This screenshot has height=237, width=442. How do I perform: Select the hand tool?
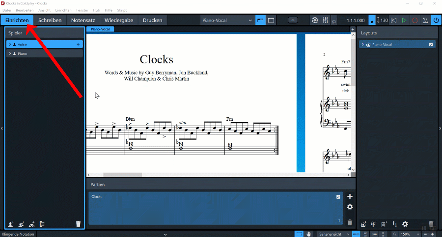(309, 234)
